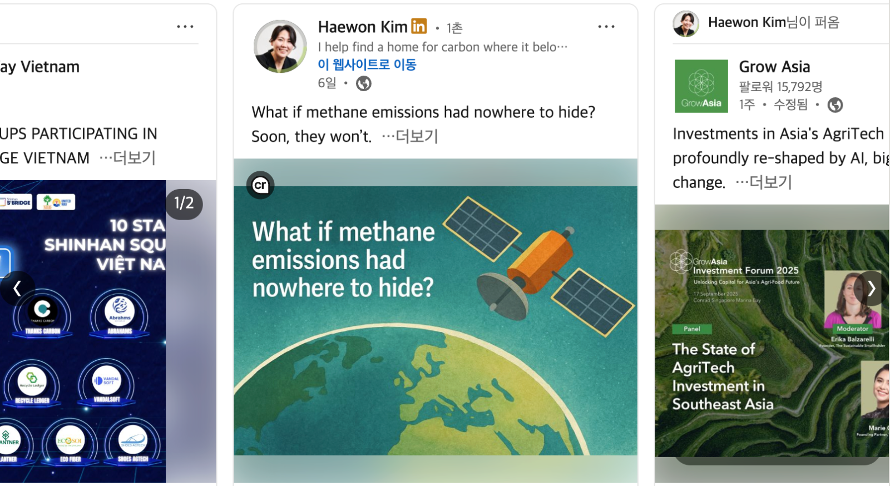Click the small Haewon Kim avatar on the repost

tap(685, 23)
